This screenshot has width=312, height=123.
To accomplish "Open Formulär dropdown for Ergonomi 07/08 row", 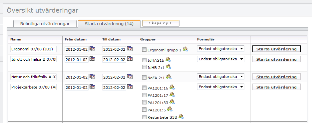I will [221, 49].
